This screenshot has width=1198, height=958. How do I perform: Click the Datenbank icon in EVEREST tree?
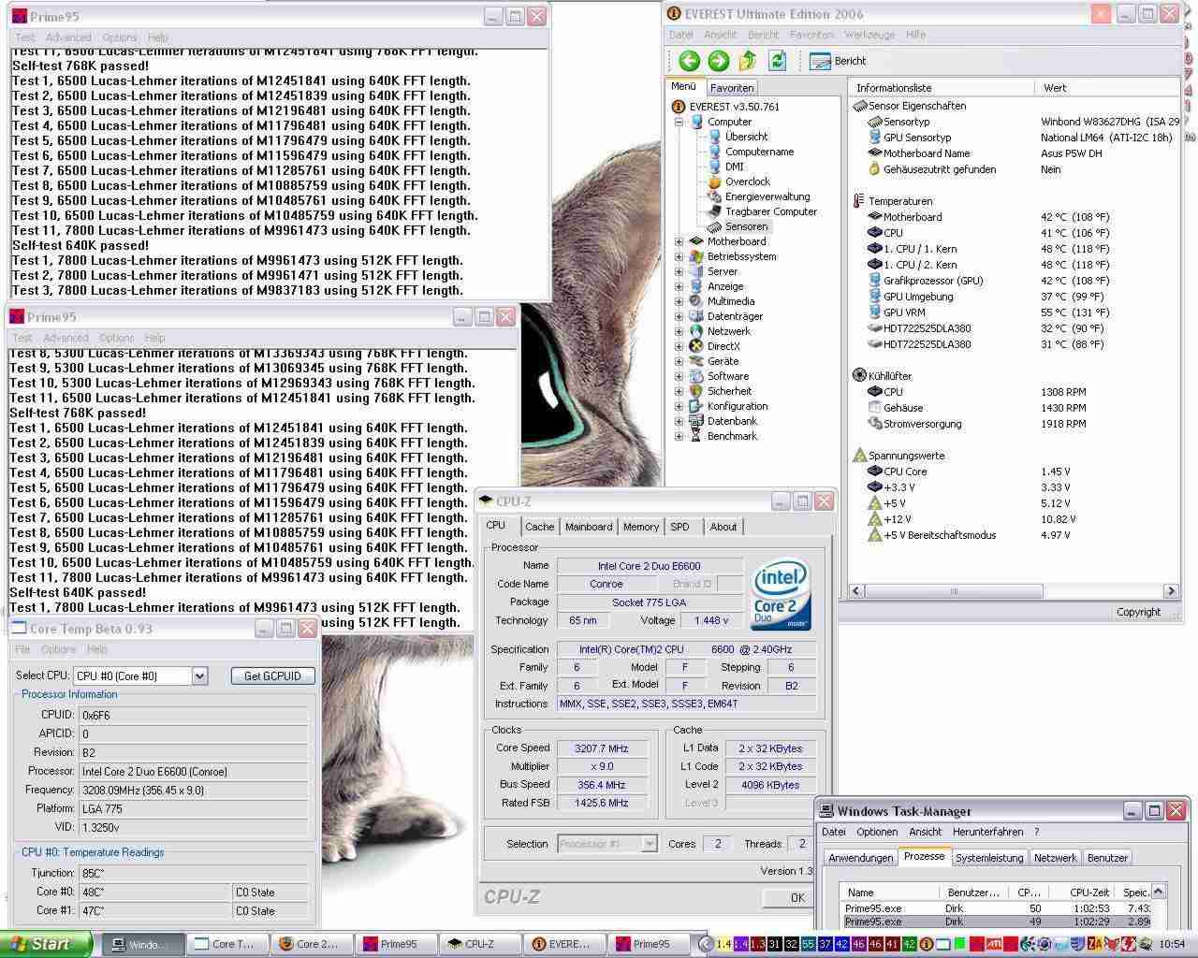(x=696, y=421)
